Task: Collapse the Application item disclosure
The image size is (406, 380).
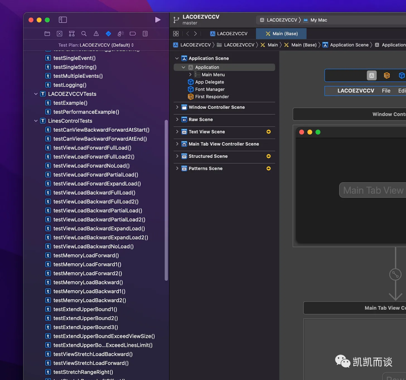Action: tap(183, 67)
